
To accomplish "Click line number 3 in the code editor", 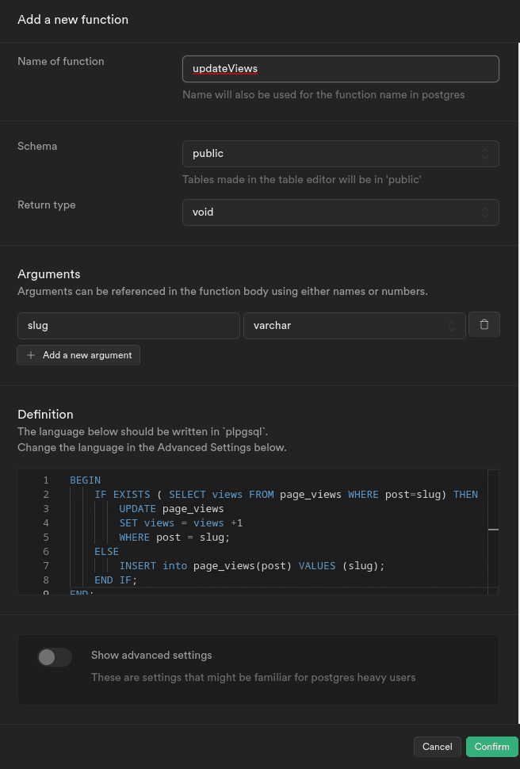I will (x=46, y=508).
